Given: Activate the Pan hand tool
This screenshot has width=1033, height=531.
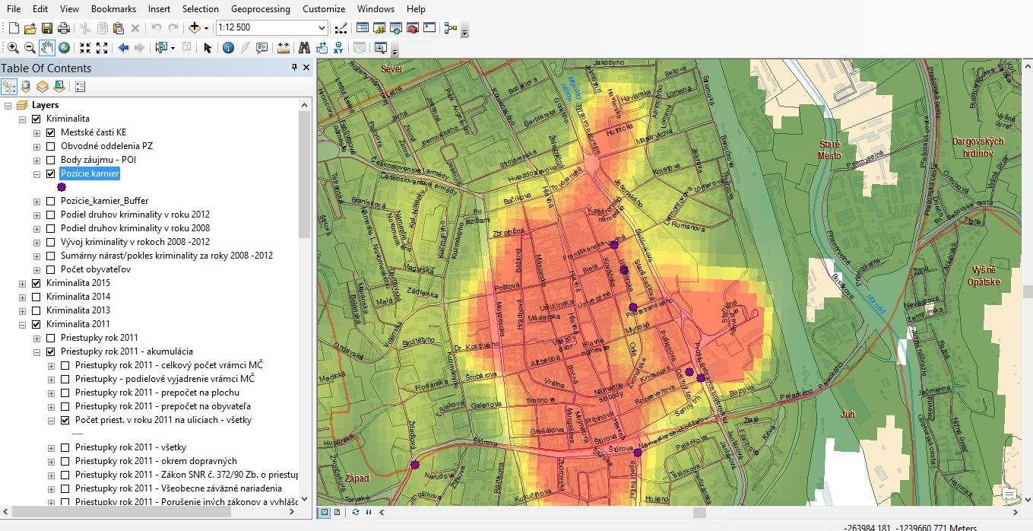Looking at the screenshot, I should tap(47, 48).
